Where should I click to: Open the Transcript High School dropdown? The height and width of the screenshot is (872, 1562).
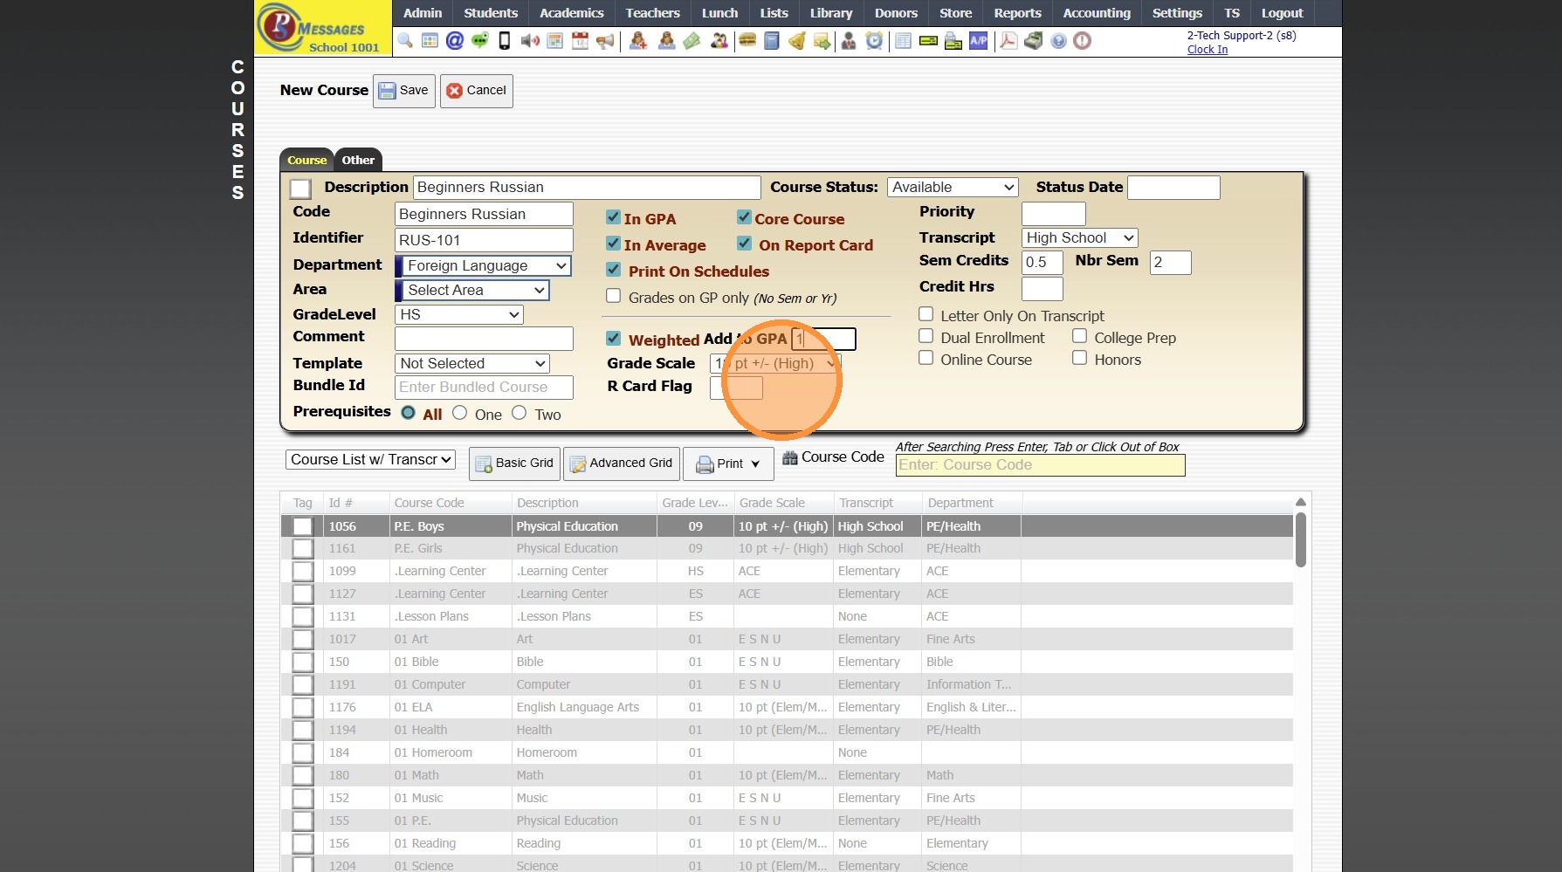[1079, 238]
